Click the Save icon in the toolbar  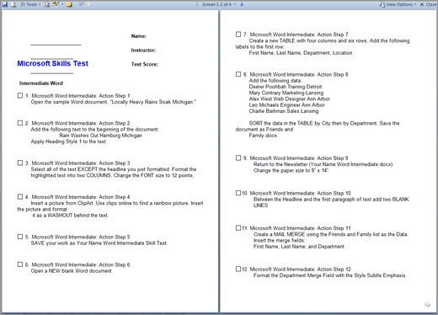5,4
